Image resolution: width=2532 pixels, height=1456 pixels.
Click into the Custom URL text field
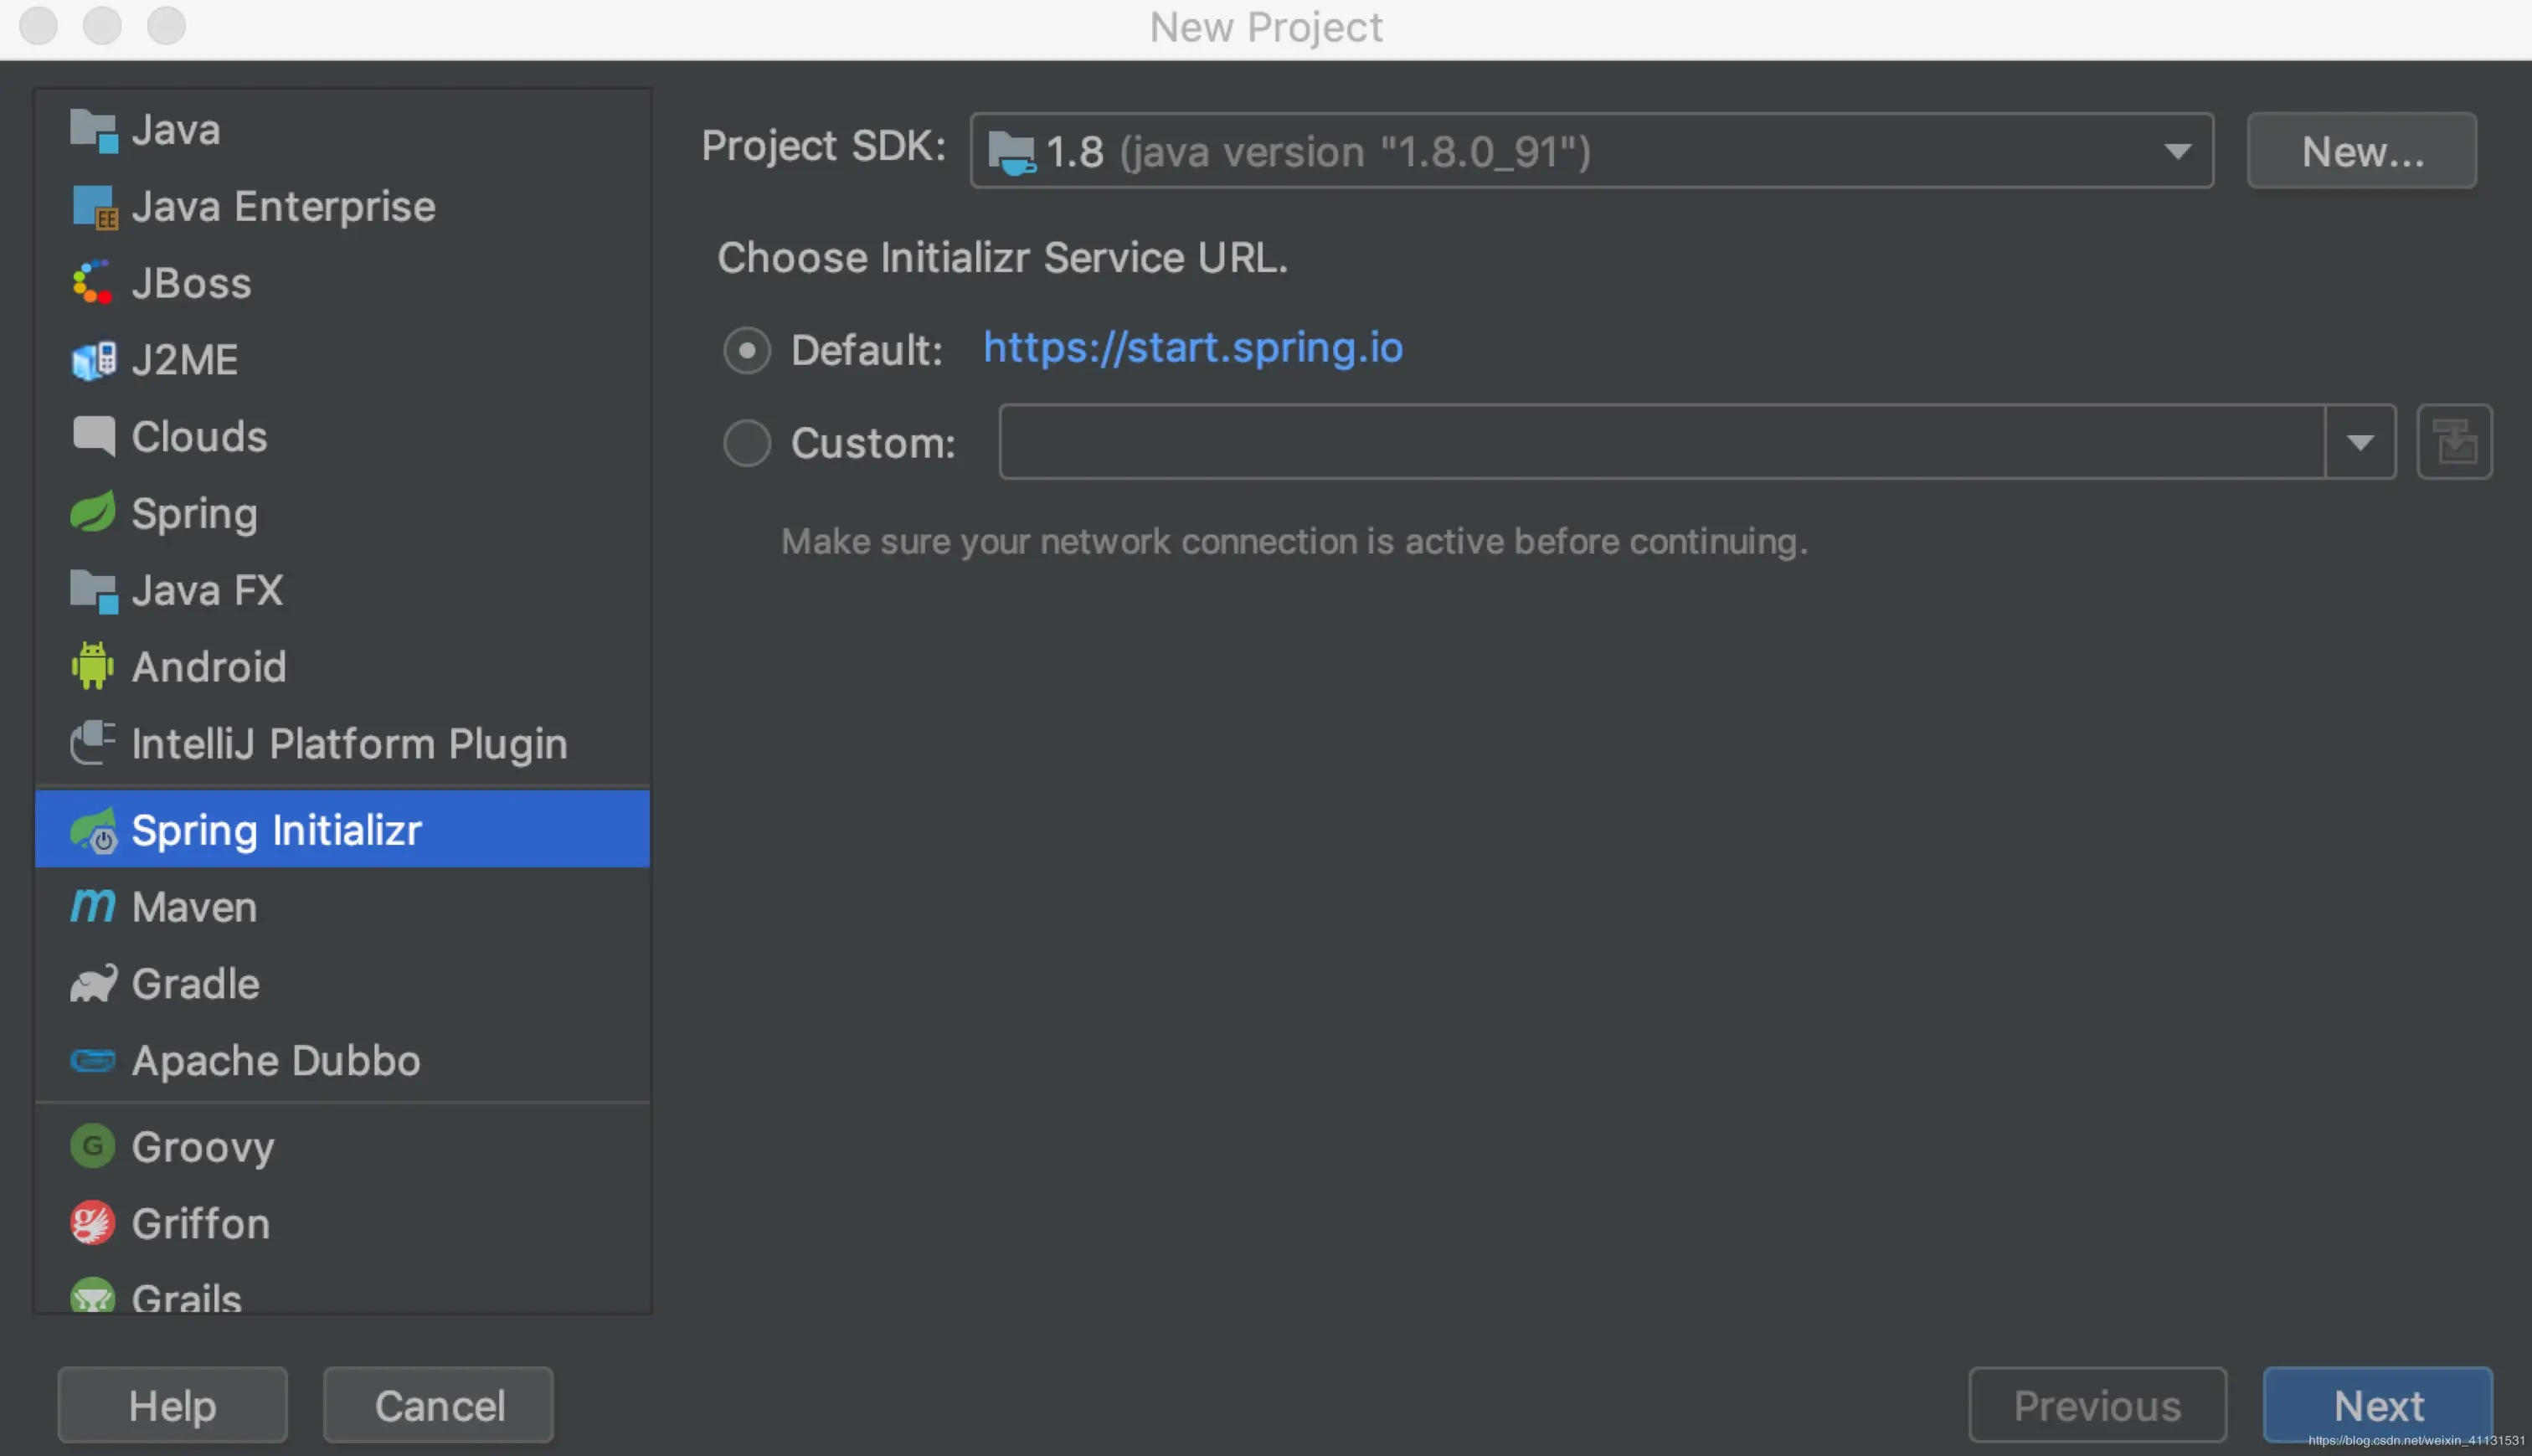pyautogui.click(x=1660, y=442)
